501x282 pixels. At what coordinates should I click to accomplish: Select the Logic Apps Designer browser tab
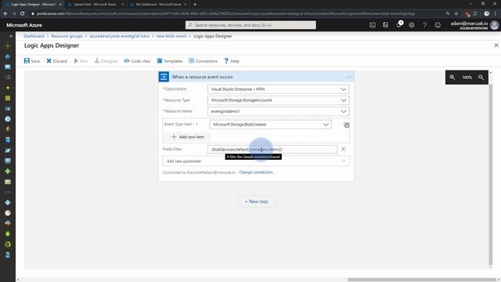(32, 5)
